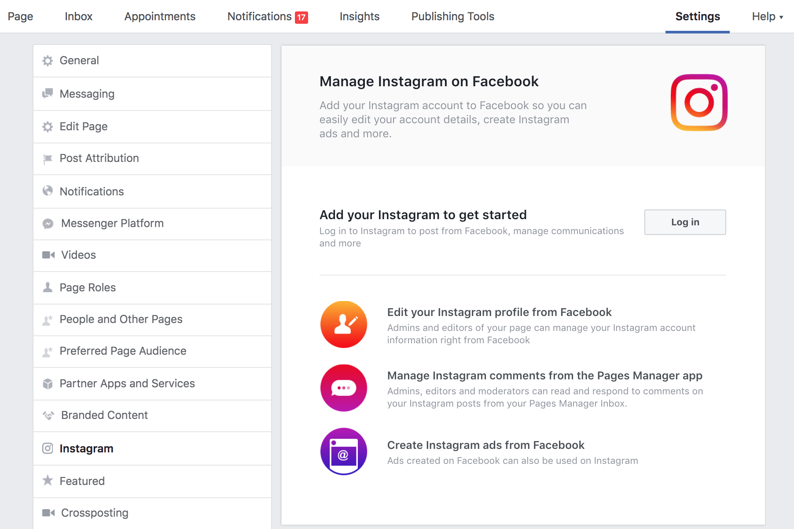Click the red 17 notifications badge
This screenshot has height=529, width=794.
301,18
